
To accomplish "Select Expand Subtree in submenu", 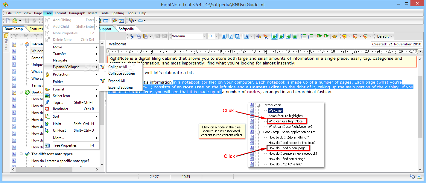I will coord(121,87).
